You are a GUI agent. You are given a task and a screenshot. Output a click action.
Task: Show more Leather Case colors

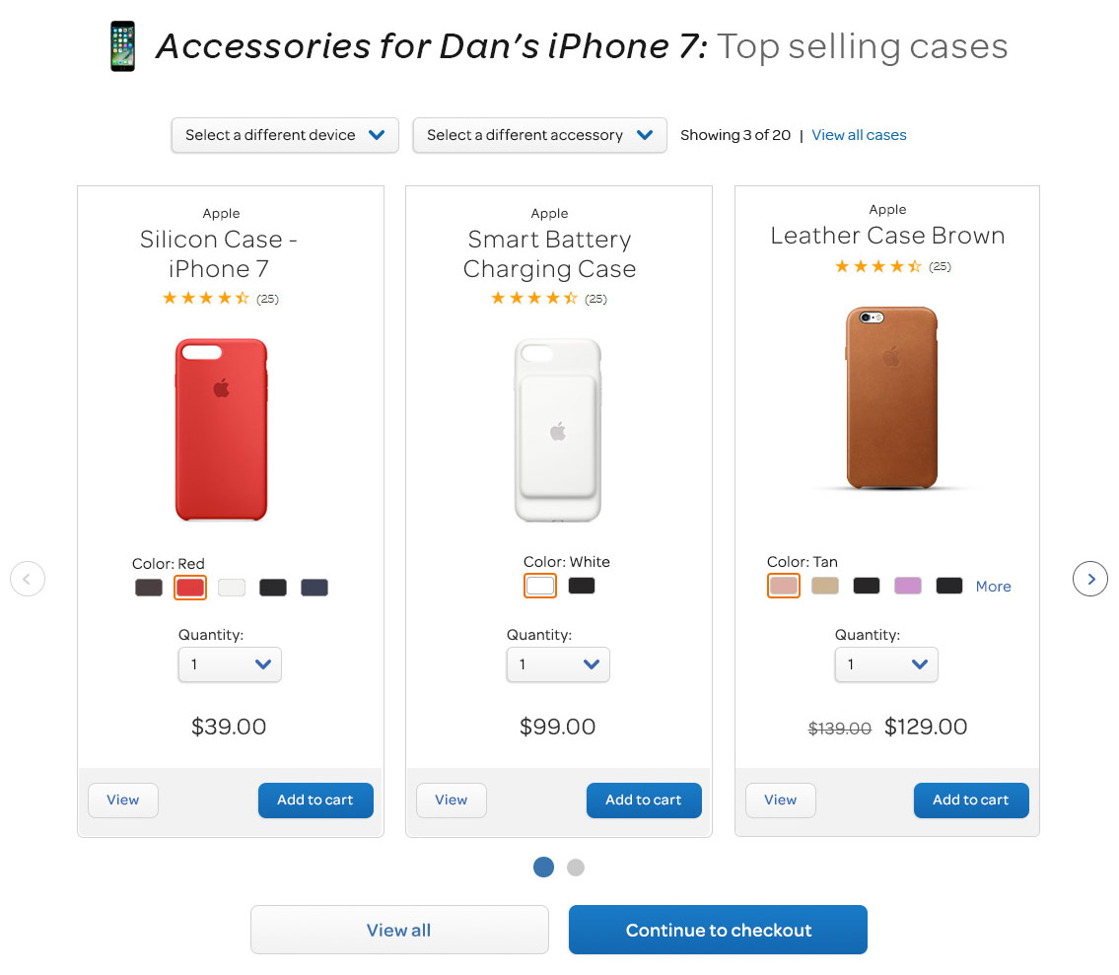coord(993,586)
